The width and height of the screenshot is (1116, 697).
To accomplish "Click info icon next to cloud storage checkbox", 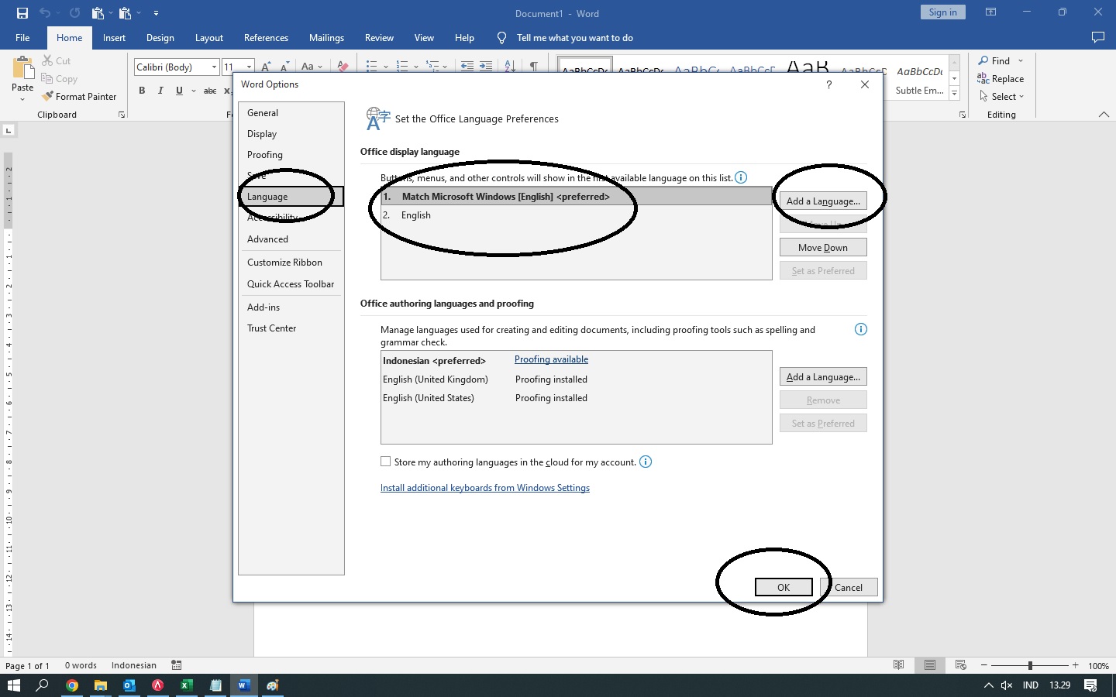I will tap(646, 462).
